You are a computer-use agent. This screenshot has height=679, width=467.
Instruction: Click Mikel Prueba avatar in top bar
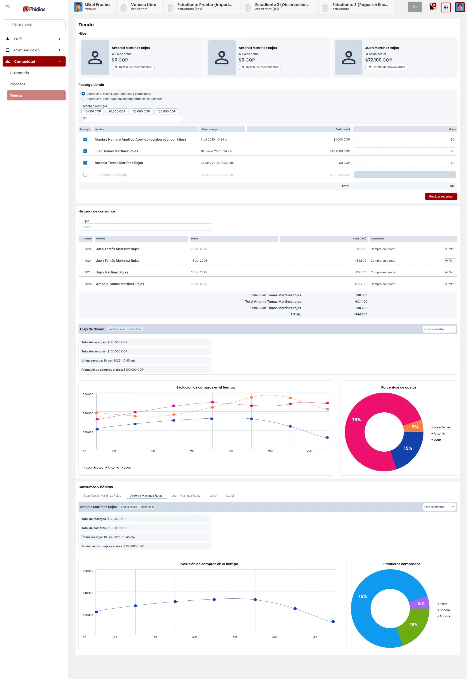pos(78,7)
